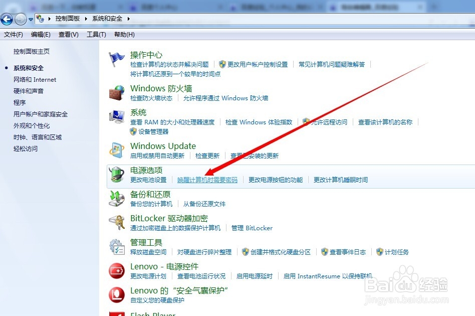Select 程序 in sidebar
The height and width of the screenshot is (316, 475).
[x=20, y=103]
